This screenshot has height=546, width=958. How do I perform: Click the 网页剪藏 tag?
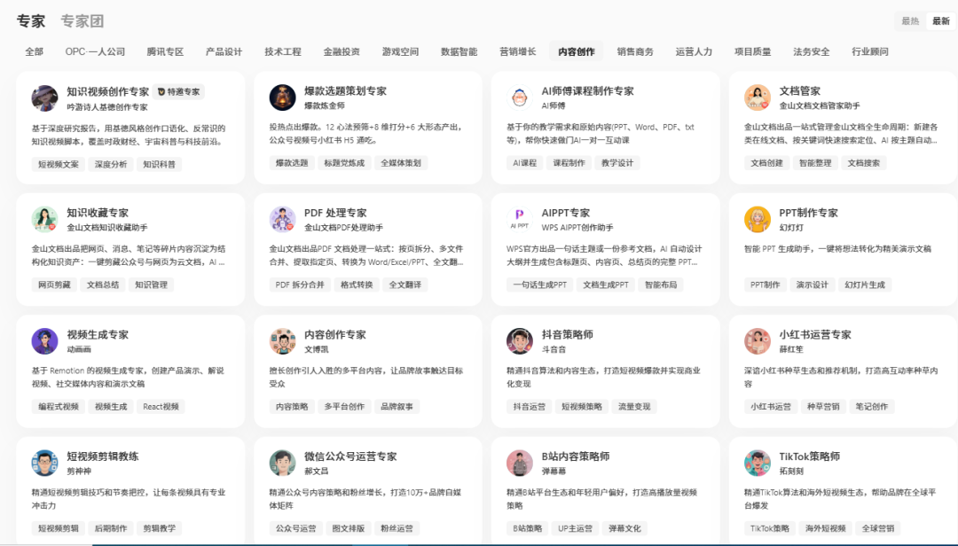(54, 284)
